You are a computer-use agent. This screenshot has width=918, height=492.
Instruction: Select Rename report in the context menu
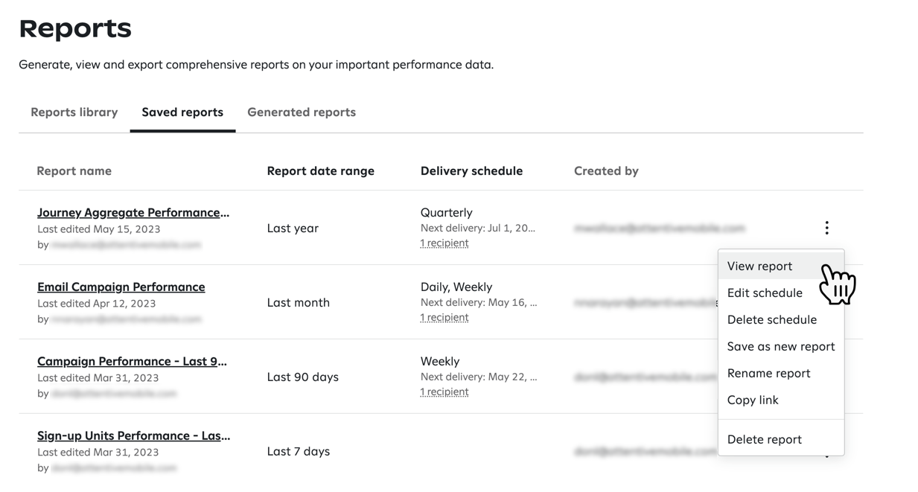tap(768, 373)
